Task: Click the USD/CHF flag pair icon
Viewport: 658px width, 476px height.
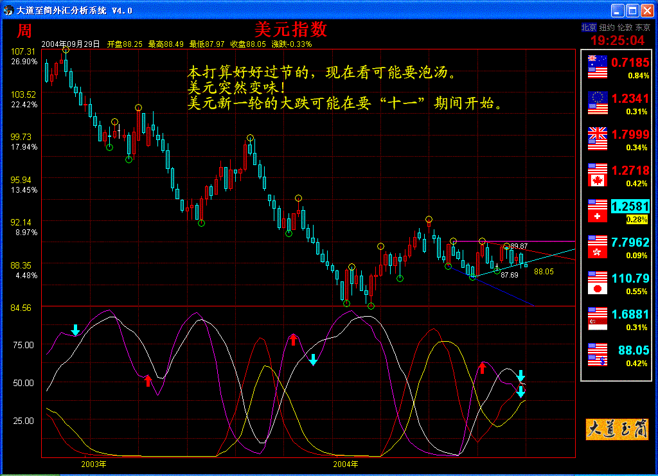Action: coord(598,211)
